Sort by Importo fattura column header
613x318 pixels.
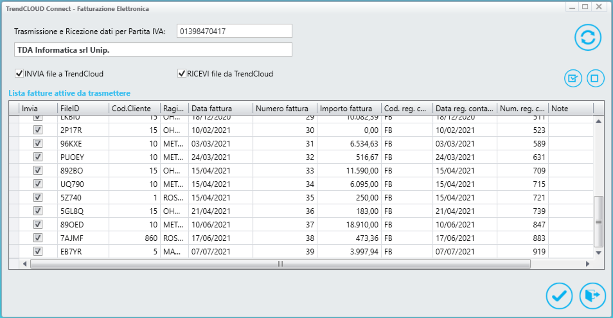(x=349, y=108)
